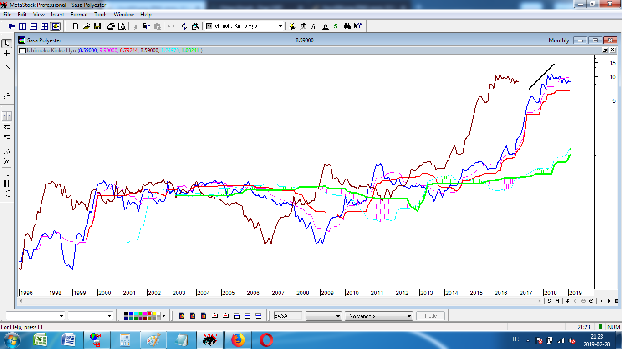The height and width of the screenshot is (349, 622).
Task: Open the Insert menu
Action: point(57,15)
